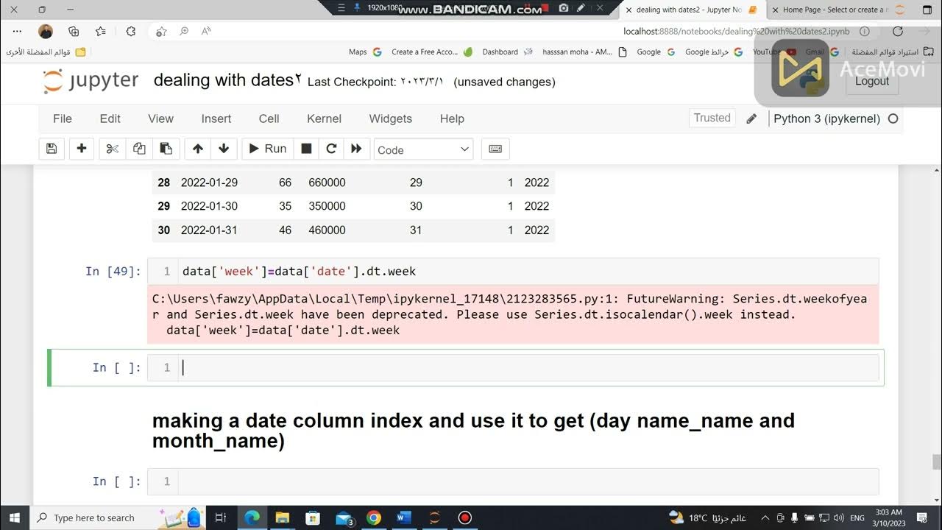Cut selected cells with the scissors icon
942x530 pixels.
[112, 149]
